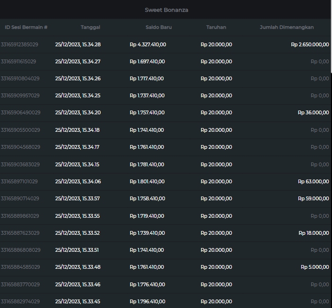The height and width of the screenshot is (308, 332).
Task: Open session ID 33165884585029
Action: click(x=20, y=267)
